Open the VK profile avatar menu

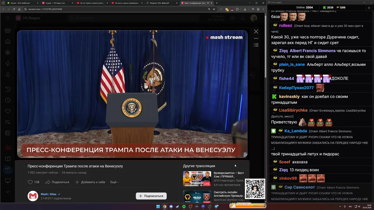254,18
